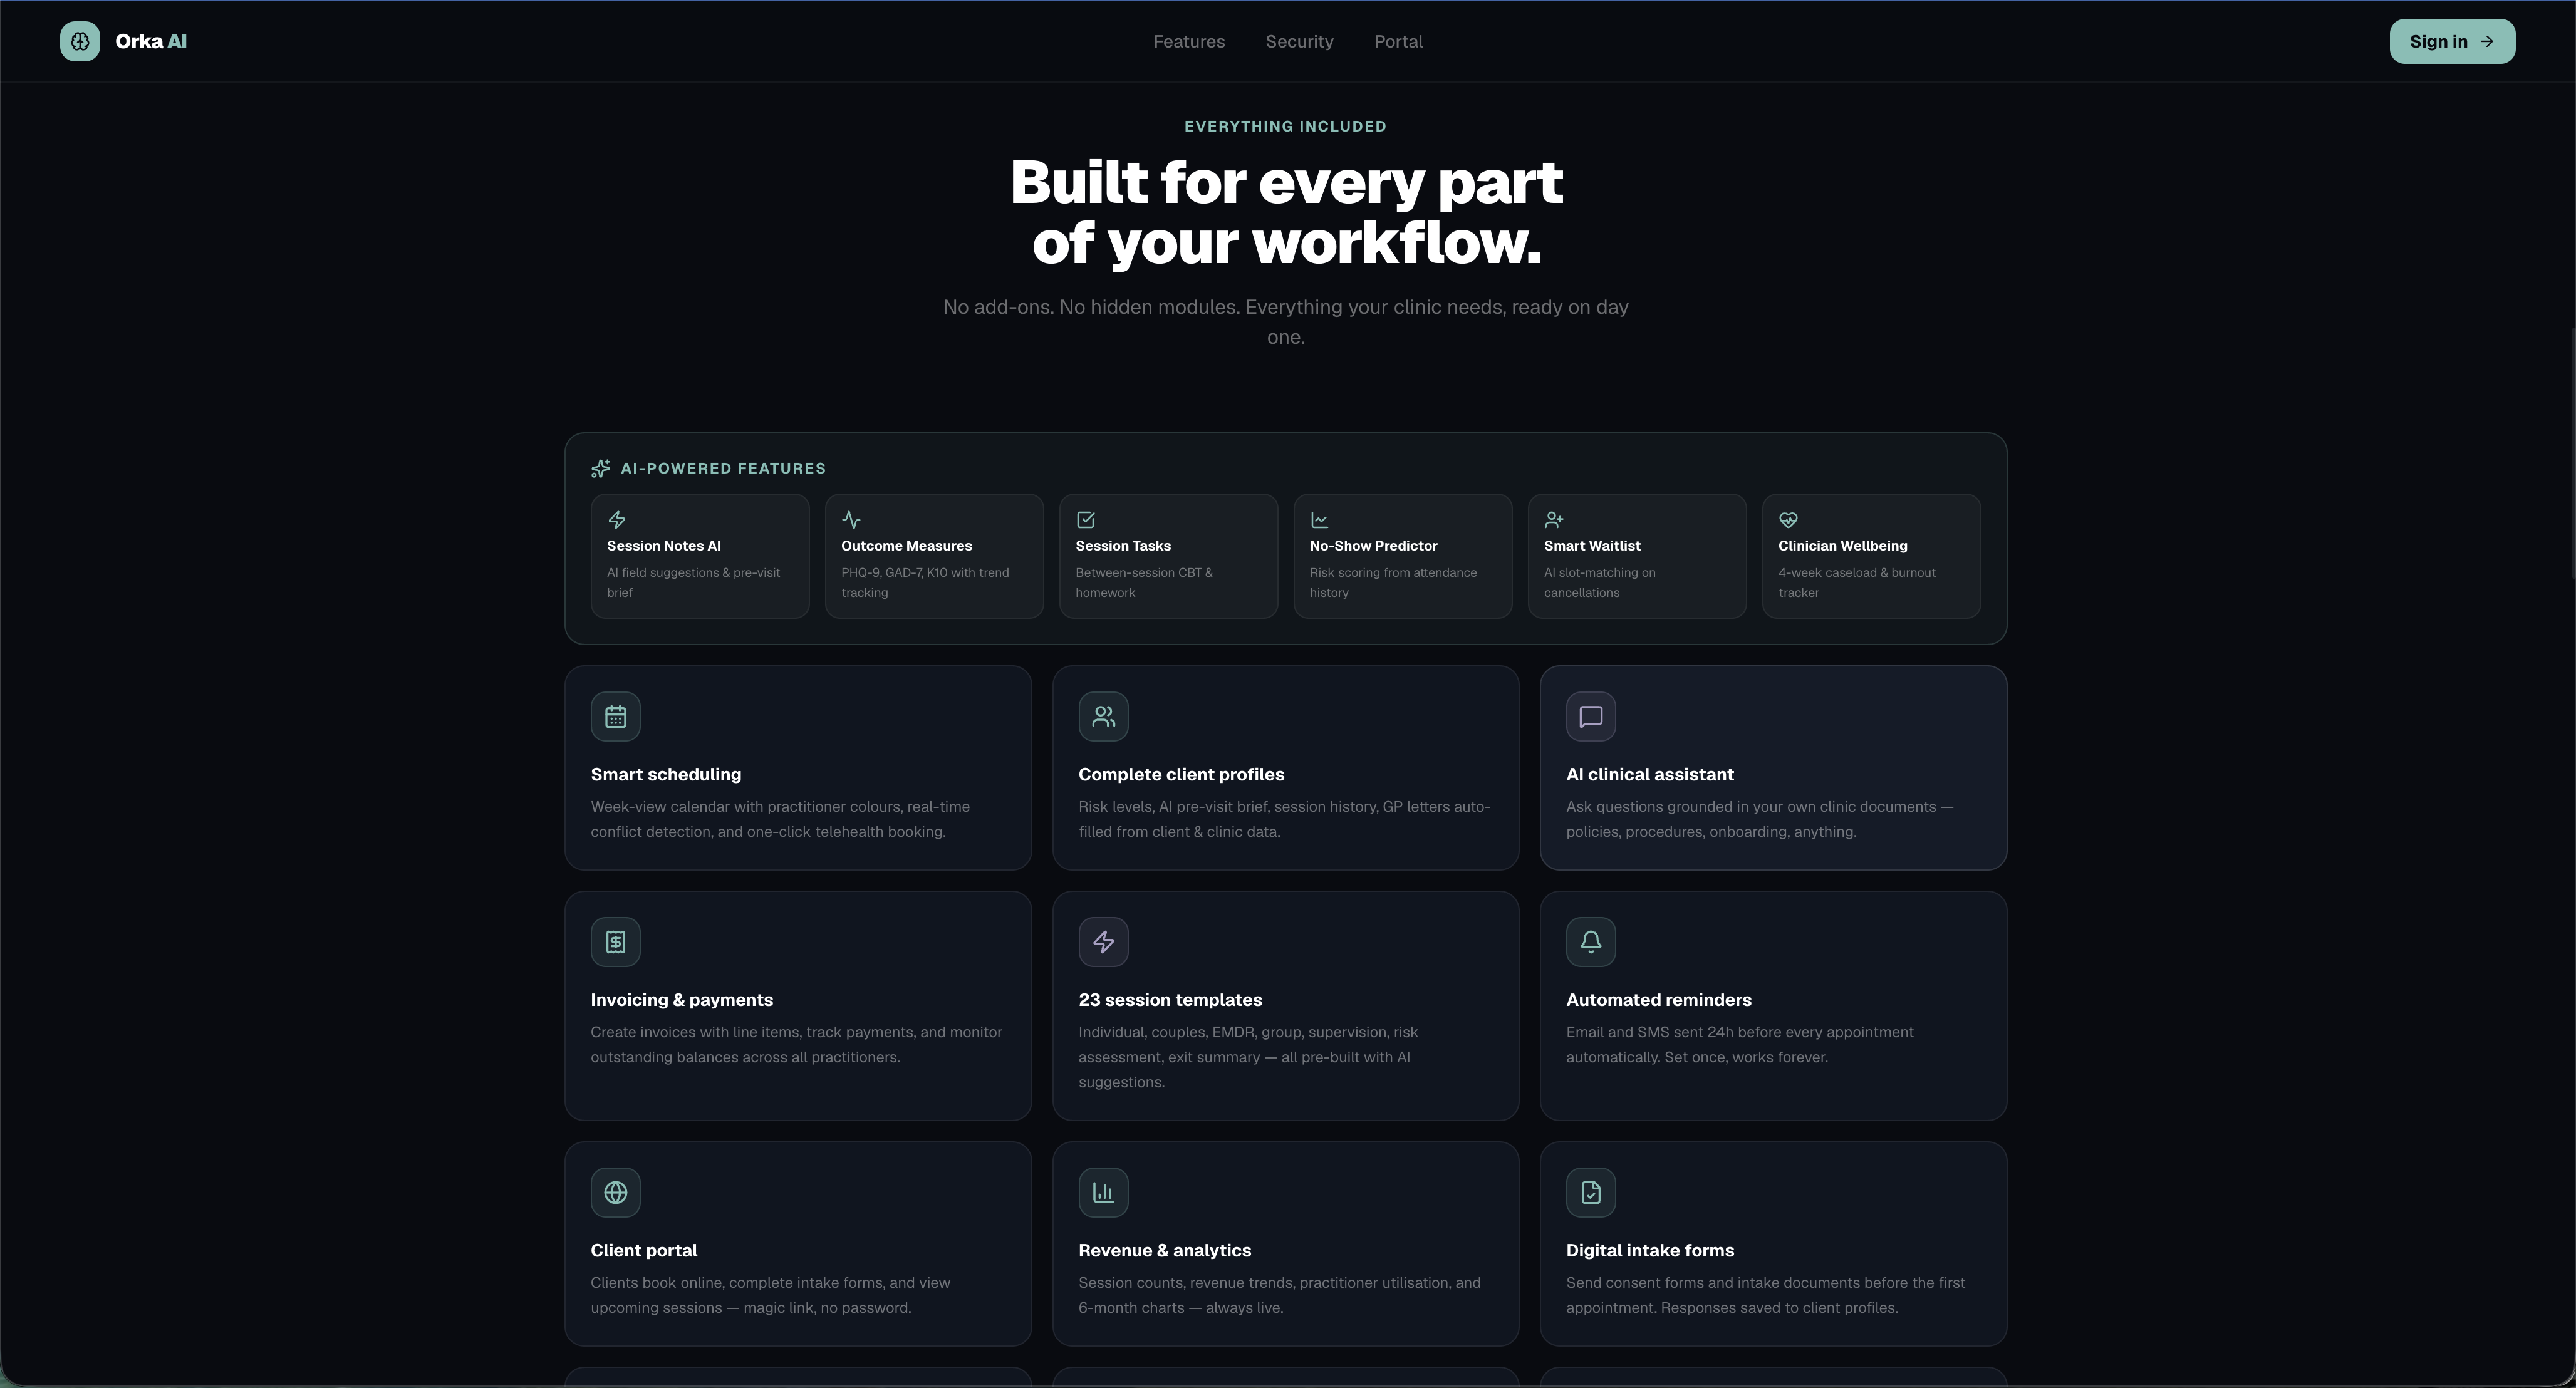Click the 'Email and SMS sent 24h before' description

click(1740, 1044)
